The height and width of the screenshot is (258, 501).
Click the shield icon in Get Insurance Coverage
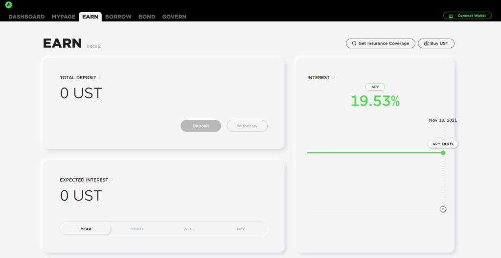pos(354,43)
